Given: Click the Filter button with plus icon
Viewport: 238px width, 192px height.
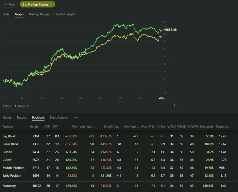Looking at the screenshot, I should click(x=10, y=4).
